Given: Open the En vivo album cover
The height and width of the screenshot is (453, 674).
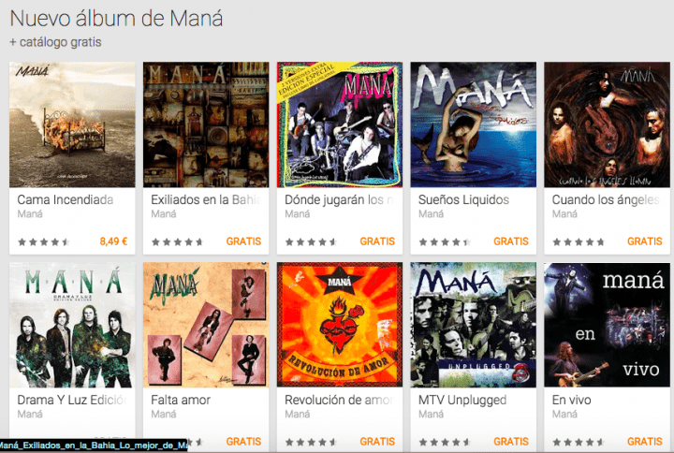Looking at the screenshot, I should point(607,325).
